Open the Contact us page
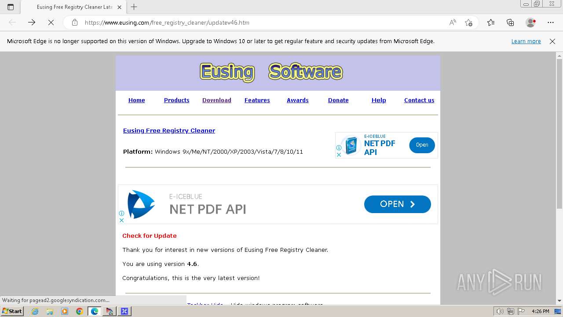The width and height of the screenshot is (563, 317). click(419, 100)
